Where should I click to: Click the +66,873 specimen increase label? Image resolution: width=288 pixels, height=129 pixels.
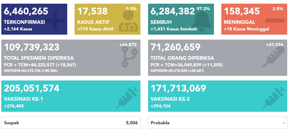[x=128, y=45]
